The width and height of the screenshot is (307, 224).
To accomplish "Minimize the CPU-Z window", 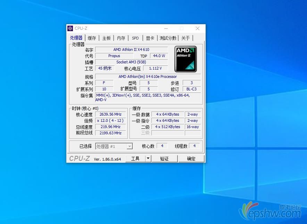I will [x=166, y=28].
